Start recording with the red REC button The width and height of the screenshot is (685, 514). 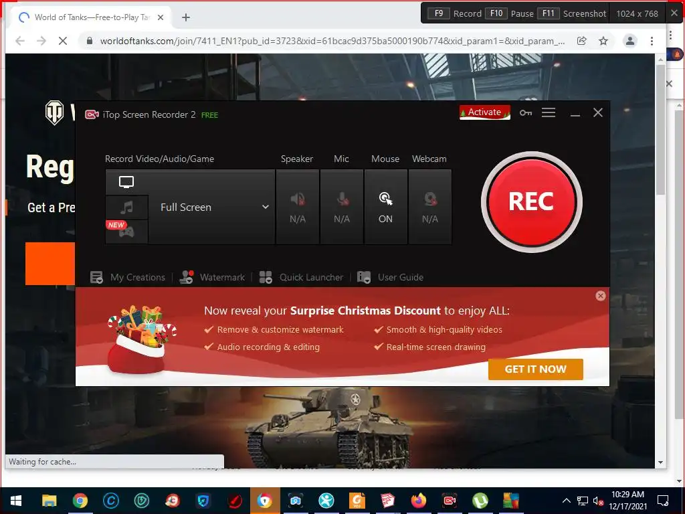pyautogui.click(x=531, y=202)
